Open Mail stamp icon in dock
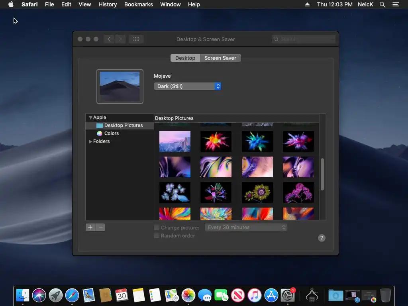The width and height of the screenshot is (408, 306). tap(88, 295)
